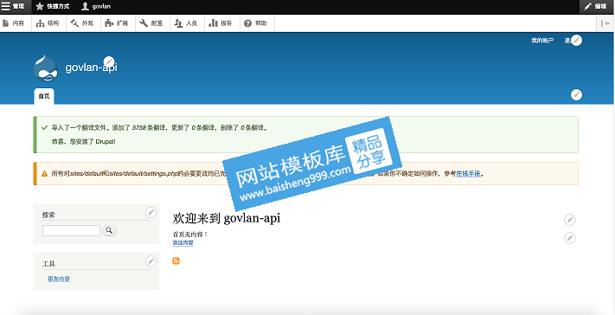Click the 欢迎来到 govlan-api heading
The height and width of the screenshot is (315, 615).
pos(227,218)
